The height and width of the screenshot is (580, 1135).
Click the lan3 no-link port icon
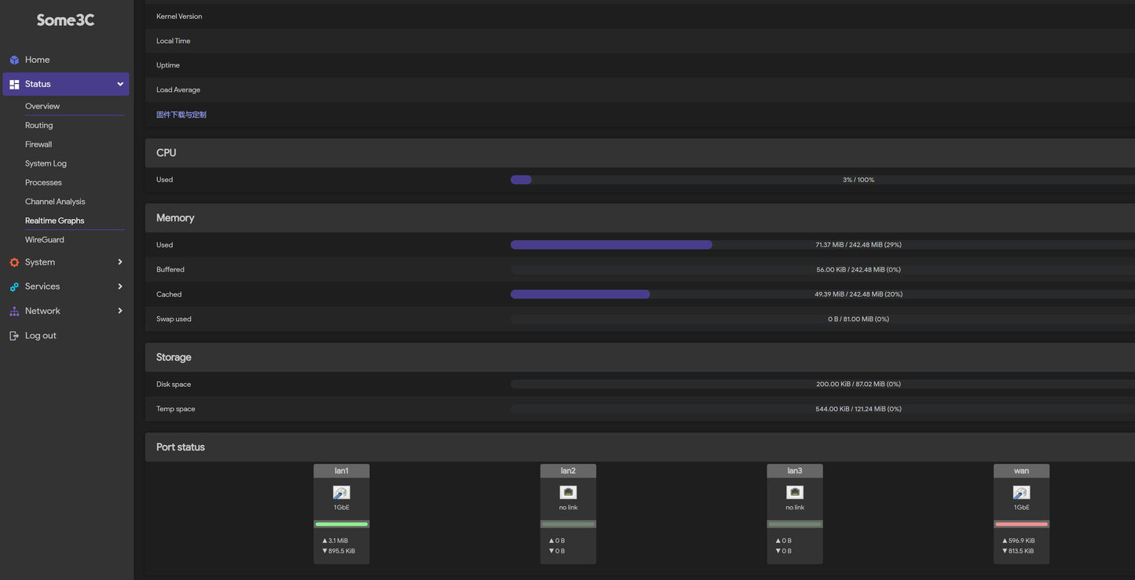coord(794,492)
